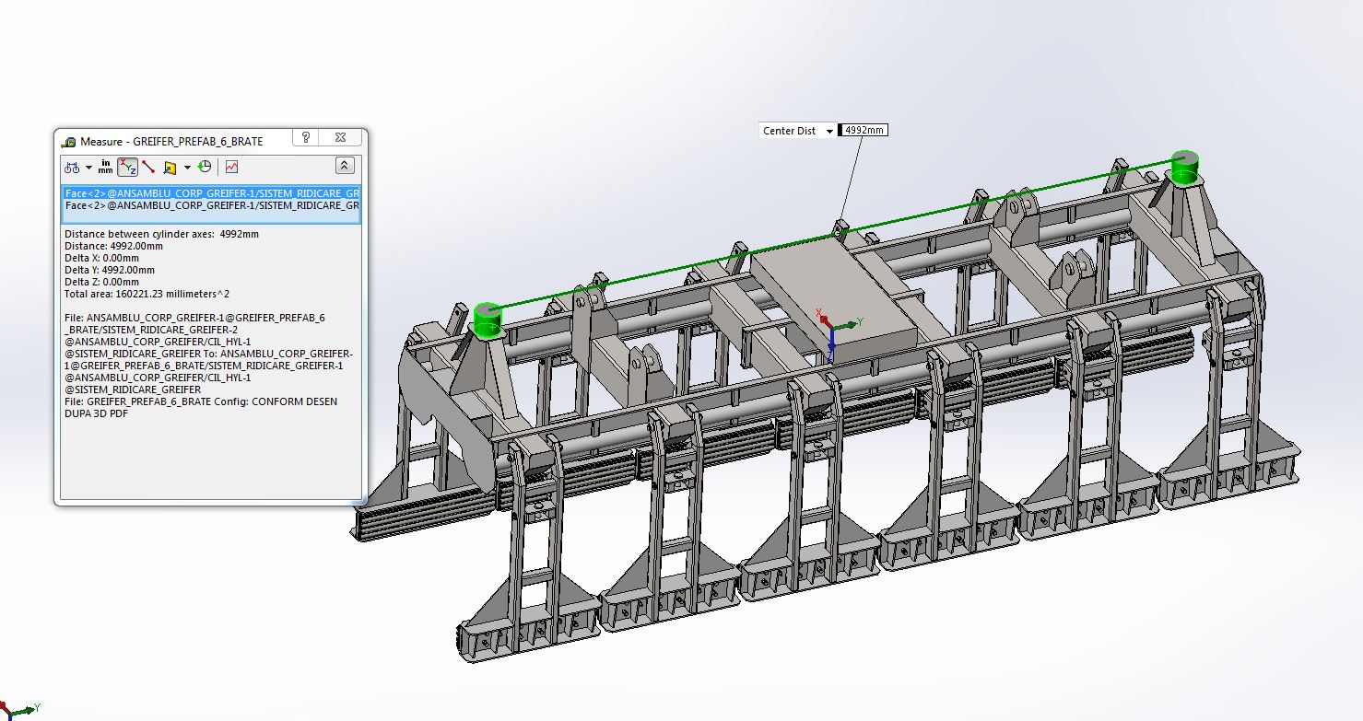Click the left green highlighted cylinder face
Screen dimensions: 1363x721
tap(488, 320)
